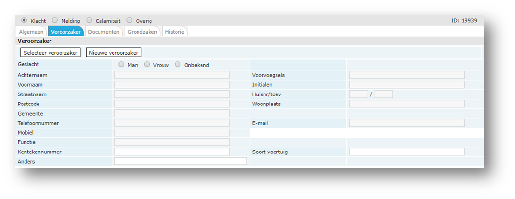
Task: Open the Documenten tab
Action: tap(104, 32)
